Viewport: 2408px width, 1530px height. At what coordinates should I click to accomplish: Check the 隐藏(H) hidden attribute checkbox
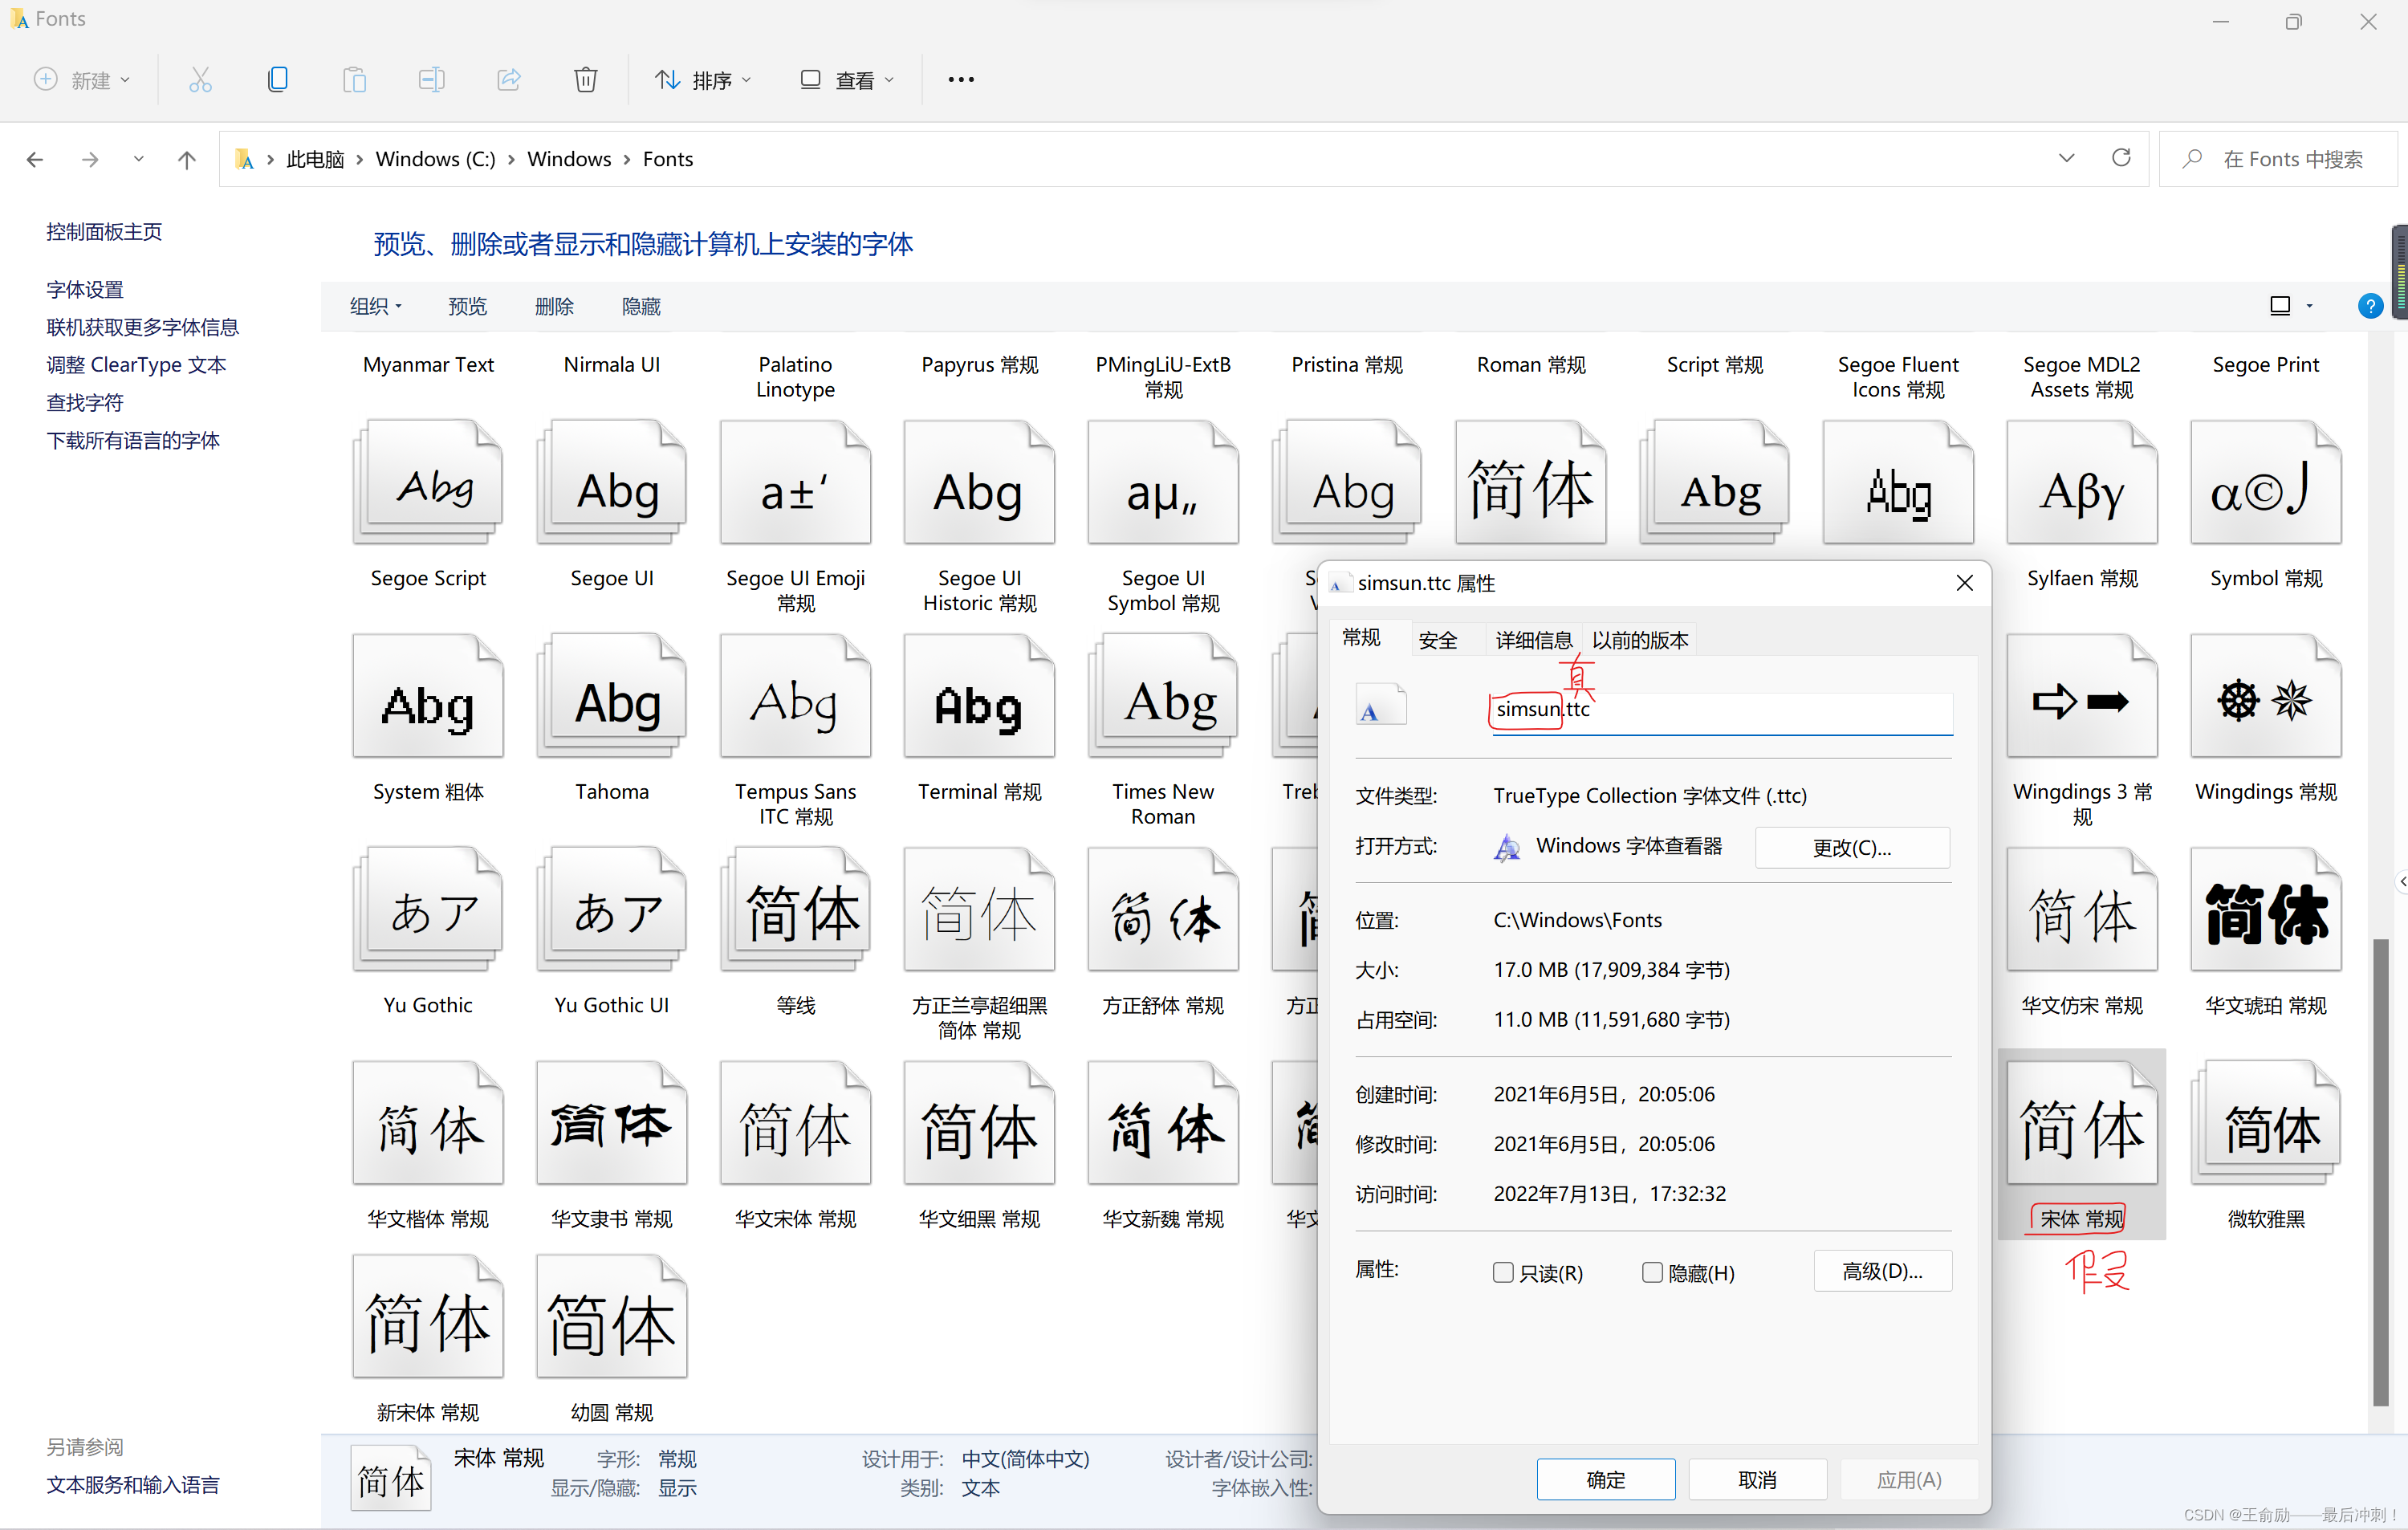click(x=1652, y=1272)
